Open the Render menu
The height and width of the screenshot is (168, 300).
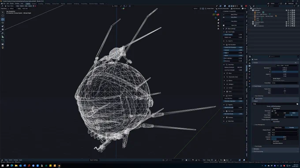(11, 4)
